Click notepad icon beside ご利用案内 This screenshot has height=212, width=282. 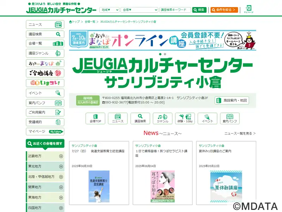(58, 112)
